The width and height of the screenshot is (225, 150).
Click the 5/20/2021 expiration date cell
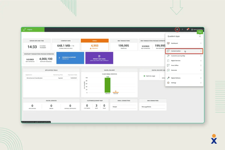[x=74, y=78]
